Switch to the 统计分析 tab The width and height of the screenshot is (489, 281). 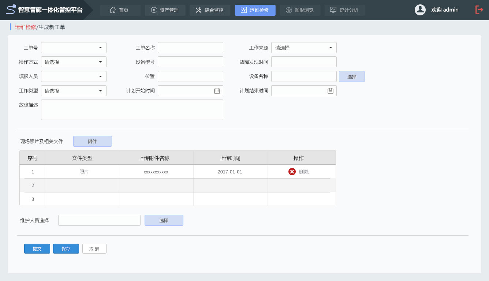[x=344, y=10]
